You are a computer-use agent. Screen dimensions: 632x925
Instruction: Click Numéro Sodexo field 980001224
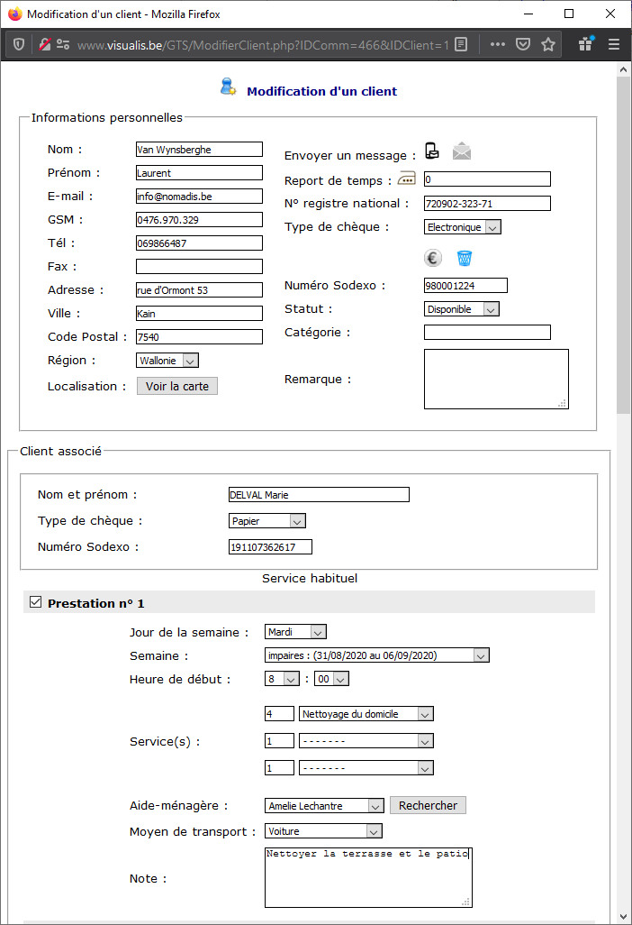tap(465, 286)
